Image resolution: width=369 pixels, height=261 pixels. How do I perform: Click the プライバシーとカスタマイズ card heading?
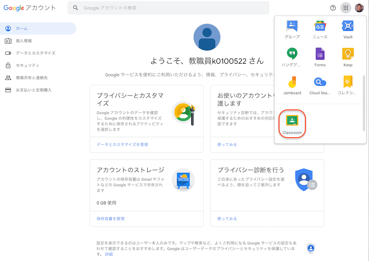(130, 99)
